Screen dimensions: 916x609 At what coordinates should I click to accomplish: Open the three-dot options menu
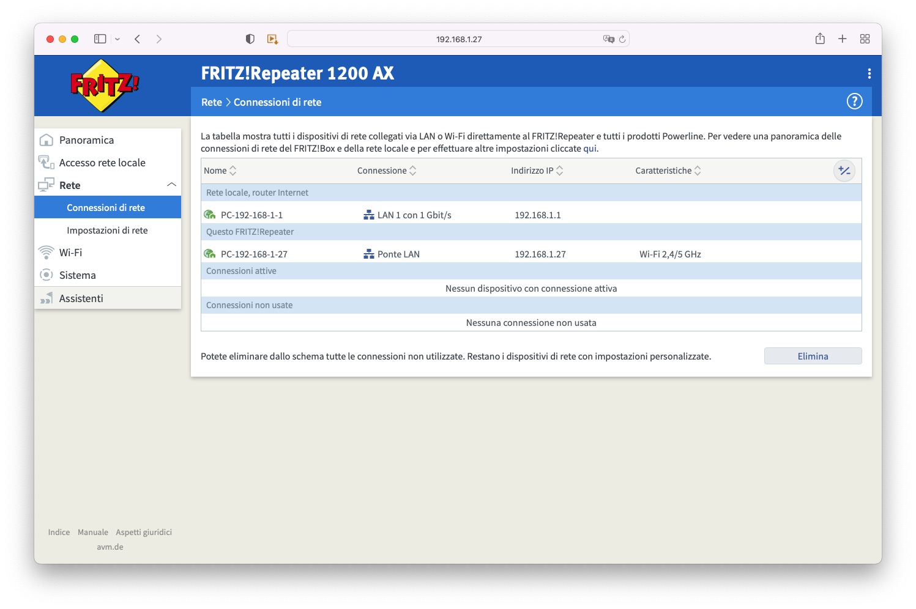869,73
